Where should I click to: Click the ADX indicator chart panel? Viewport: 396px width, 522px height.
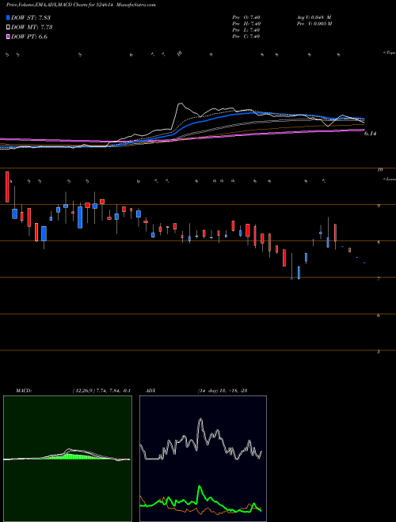tap(203, 459)
